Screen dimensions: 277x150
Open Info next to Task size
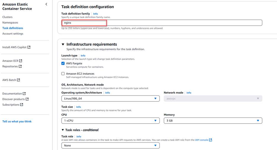click(x=78, y=107)
